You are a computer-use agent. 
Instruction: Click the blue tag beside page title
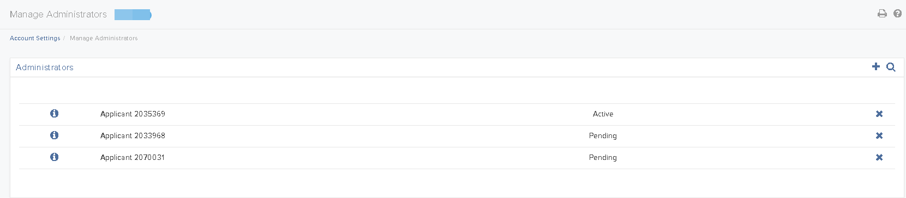tap(133, 15)
